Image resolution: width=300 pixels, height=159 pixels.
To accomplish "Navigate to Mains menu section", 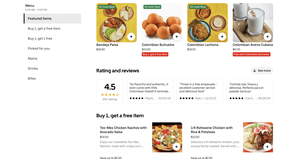I will click(33, 58).
